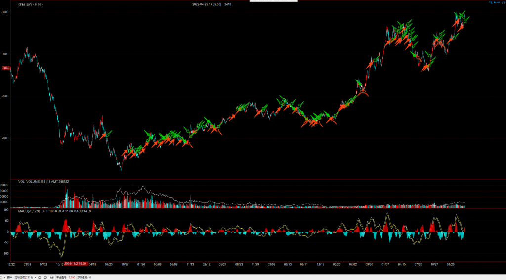Screen dimensions: 506x280
Task: Click the 01/26 date at right end of axis
Action: point(450,264)
